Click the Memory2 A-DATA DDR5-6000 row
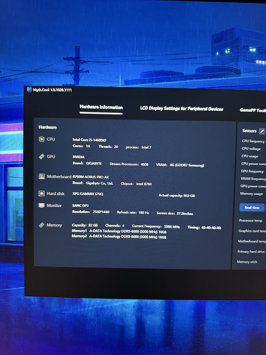Viewport: 266px width, 355px height. point(119,236)
